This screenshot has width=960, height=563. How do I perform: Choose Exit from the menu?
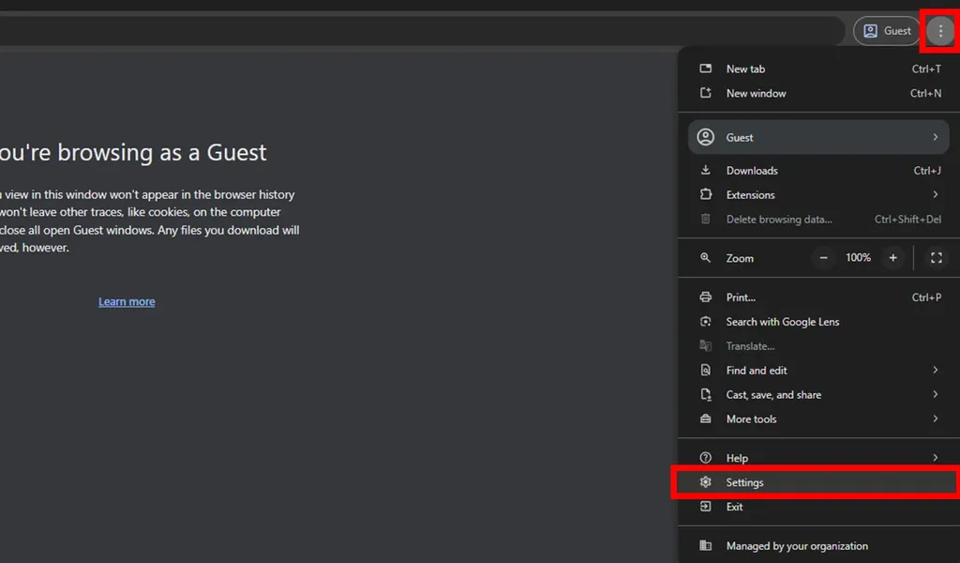pos(734,507)
